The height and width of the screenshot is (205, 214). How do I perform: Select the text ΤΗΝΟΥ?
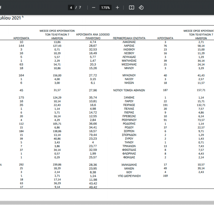[129, 142]
